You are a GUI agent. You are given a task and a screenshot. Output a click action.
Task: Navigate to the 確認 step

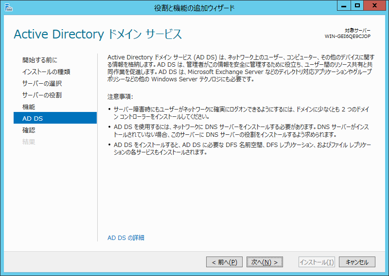click(29, 130)
